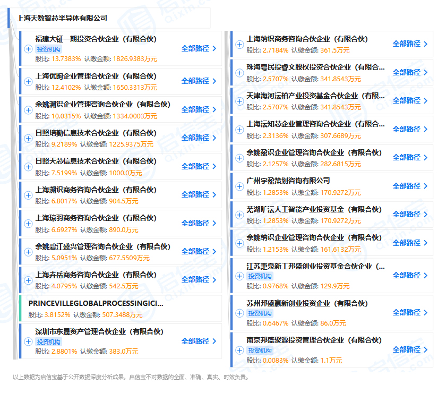
Task: Select the PRINCEVILLEGLOBALPROCESSINGICI... shareholder card
Action: pos(121,309)
